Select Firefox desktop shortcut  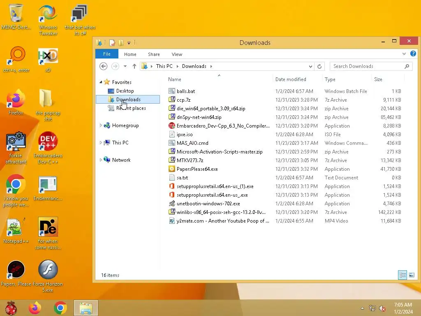[16, 102]
